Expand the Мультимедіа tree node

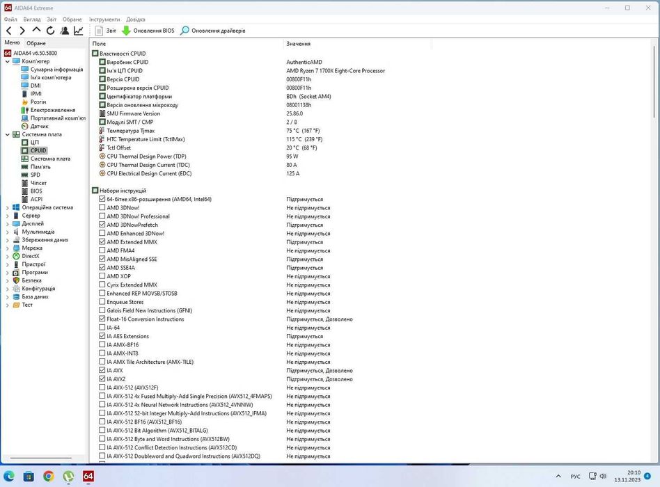pos(7,232)
